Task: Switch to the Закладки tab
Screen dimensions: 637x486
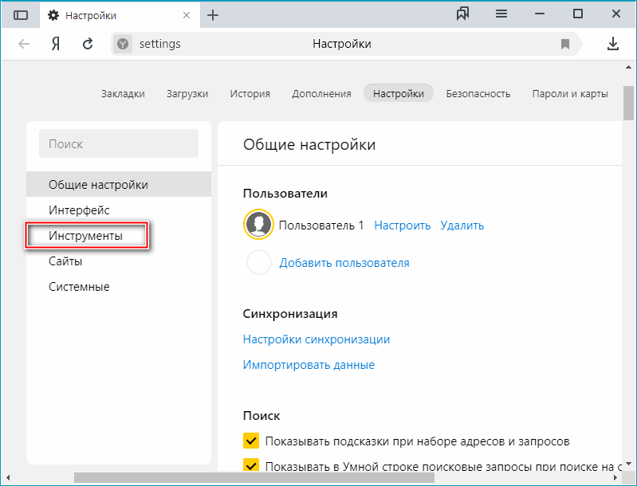Action: point(123,93)
